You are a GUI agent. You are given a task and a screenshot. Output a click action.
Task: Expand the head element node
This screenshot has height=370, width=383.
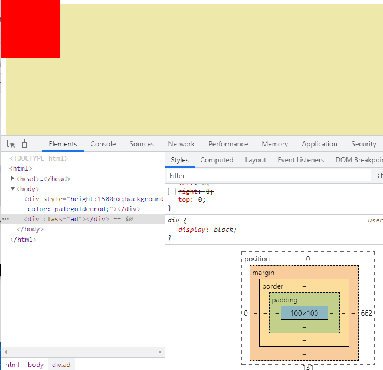pos(13,179)
